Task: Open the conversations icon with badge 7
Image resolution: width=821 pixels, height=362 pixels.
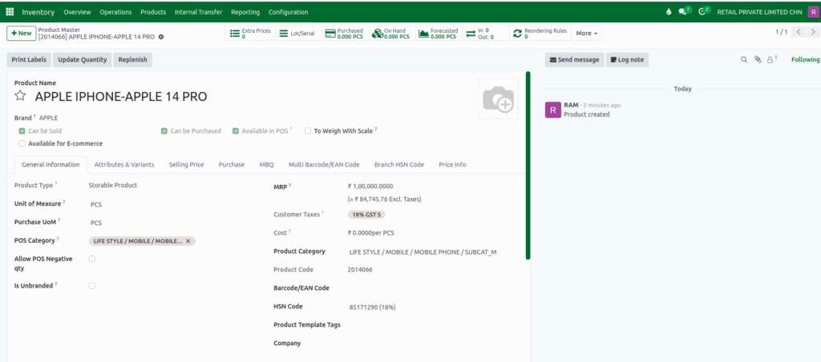Action: point(684,11)
